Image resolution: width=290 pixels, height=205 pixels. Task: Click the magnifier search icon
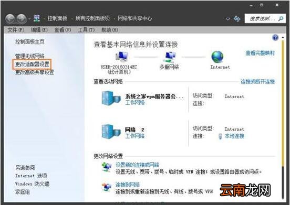pos(281,18)
